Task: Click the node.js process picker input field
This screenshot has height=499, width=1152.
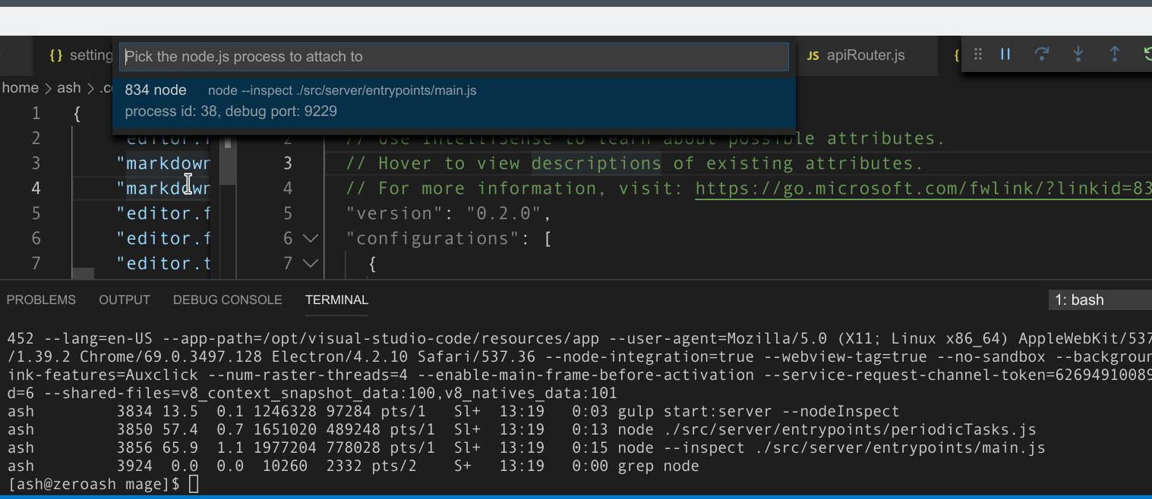Action: pyautogui.click(x=453, y=56)
